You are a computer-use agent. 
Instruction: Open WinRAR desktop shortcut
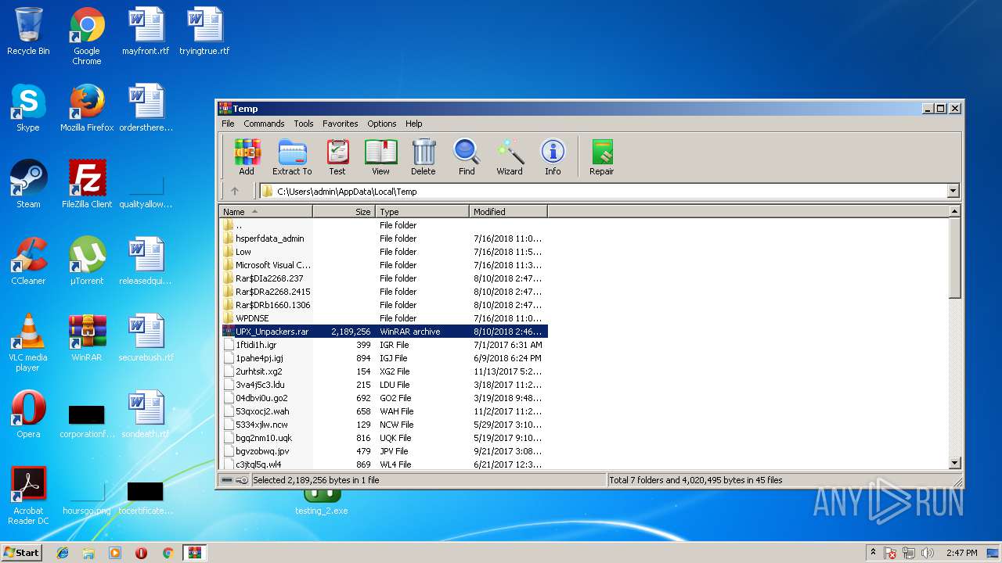(87, 338)
